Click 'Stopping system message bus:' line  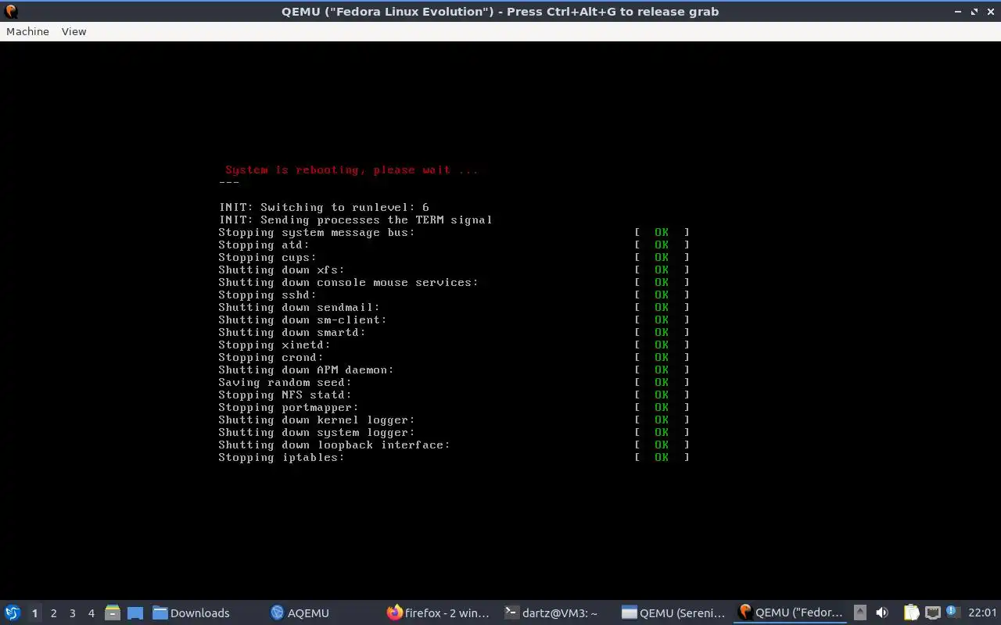point(317,232)
